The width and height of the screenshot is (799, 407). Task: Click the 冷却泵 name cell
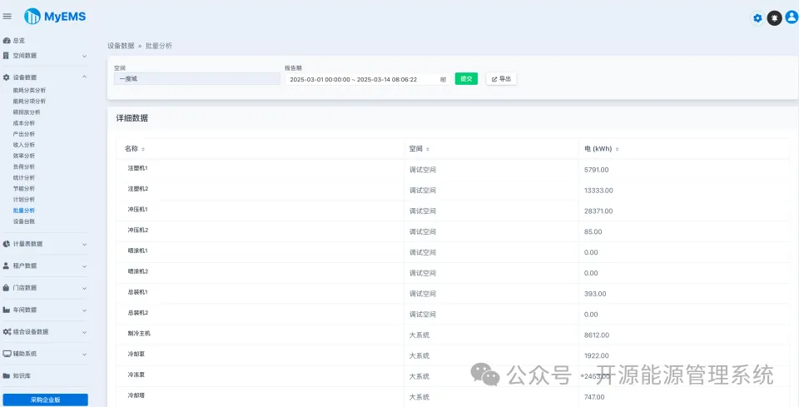tap(136, 354)
